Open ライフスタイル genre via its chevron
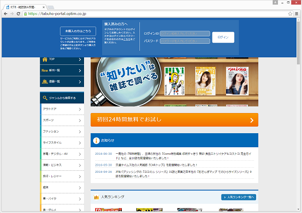This screenshot has height=213, width=302. 80,143
